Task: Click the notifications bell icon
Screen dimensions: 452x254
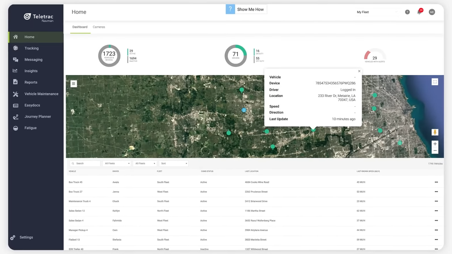Action: coord(419,12)
